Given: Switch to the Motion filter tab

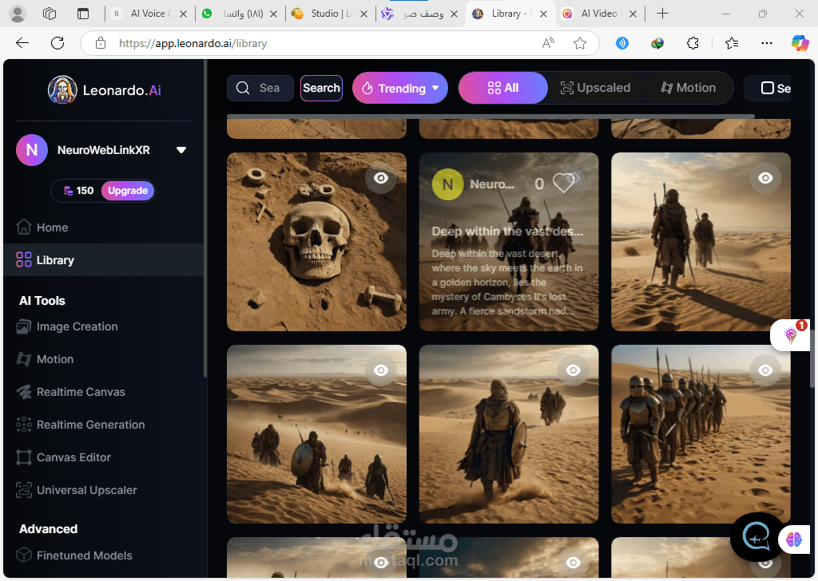Looking at the screenshot, I should click(689, 88).
